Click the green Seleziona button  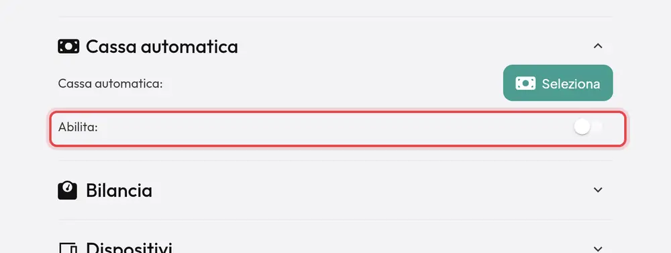[558, 83]
